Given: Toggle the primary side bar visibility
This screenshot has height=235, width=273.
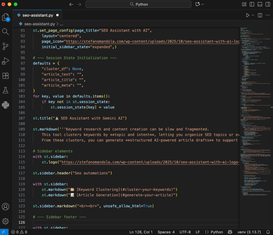Looking at the screenshot, I should coord(252,4).
